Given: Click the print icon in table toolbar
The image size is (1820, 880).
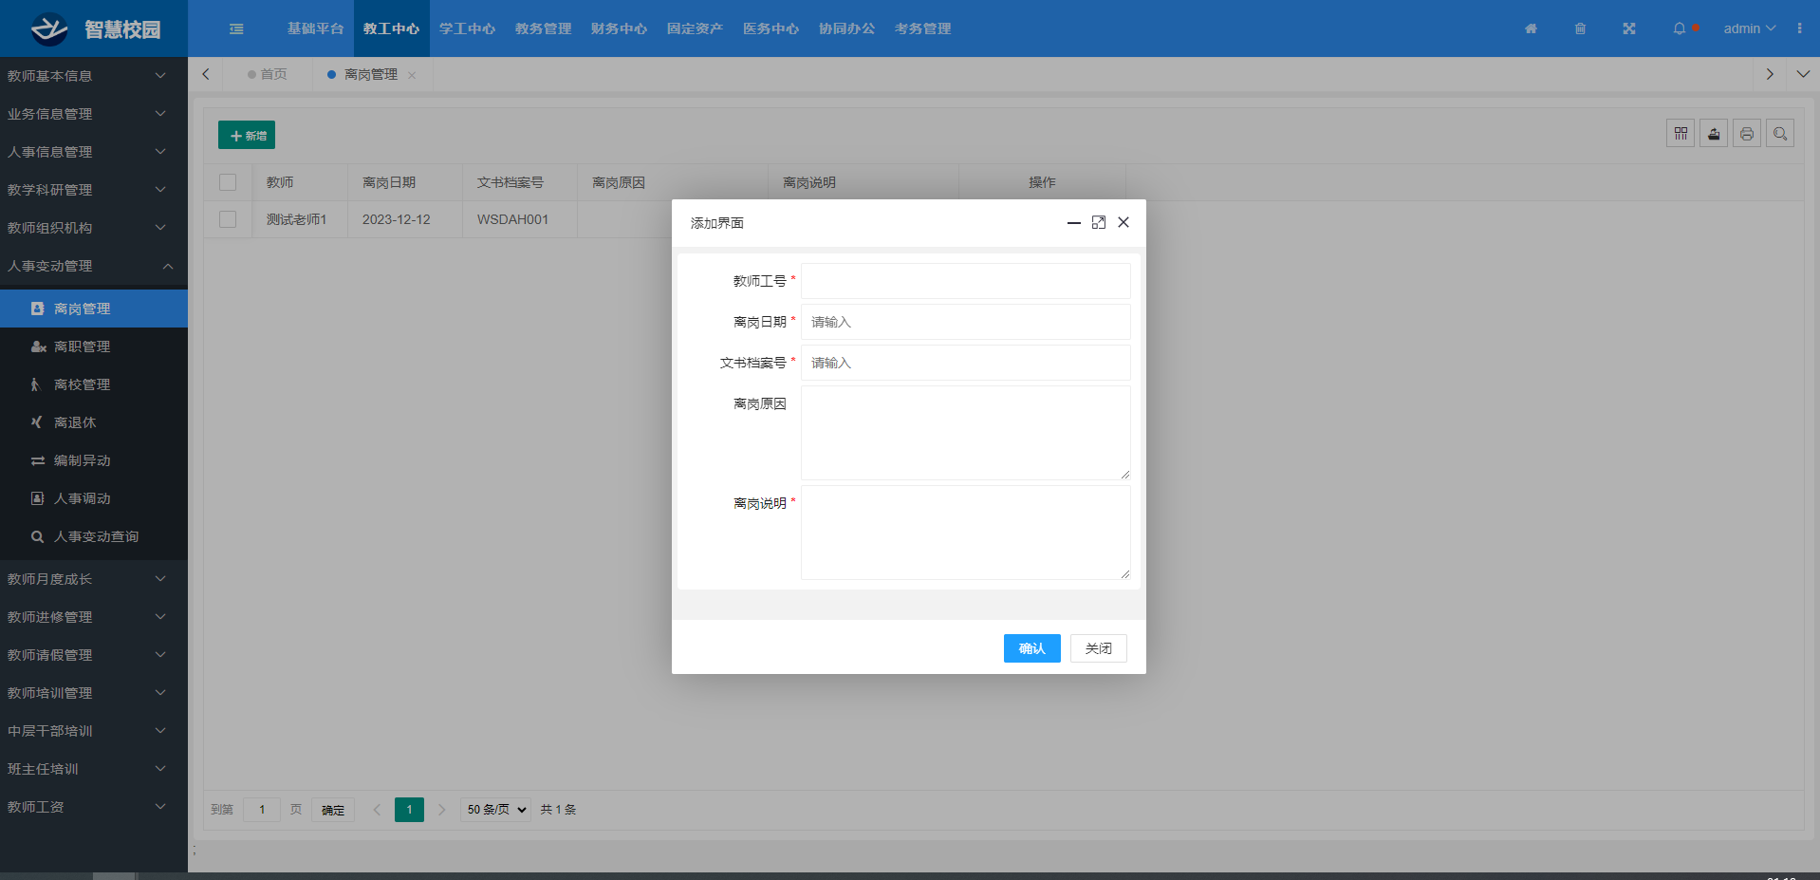Looking at the screenshot, I should click(1747, 134).
